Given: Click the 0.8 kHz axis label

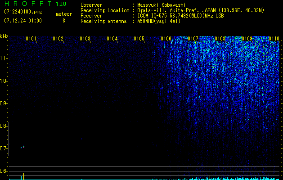Looking at the screenshot, I should coord(3,126).
